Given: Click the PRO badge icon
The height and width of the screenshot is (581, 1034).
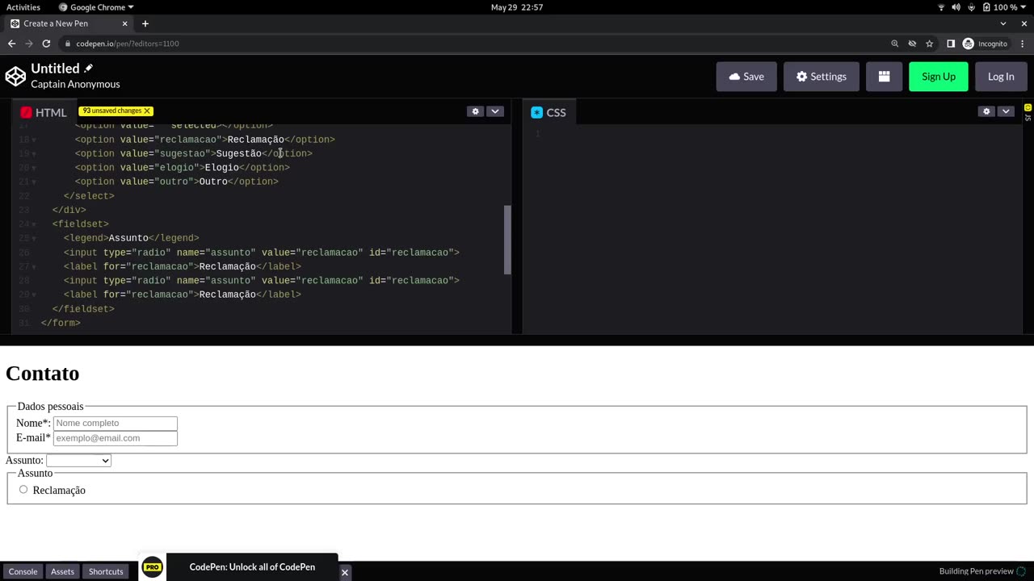Looking at the screenshot, I should [x=152, y=567].
